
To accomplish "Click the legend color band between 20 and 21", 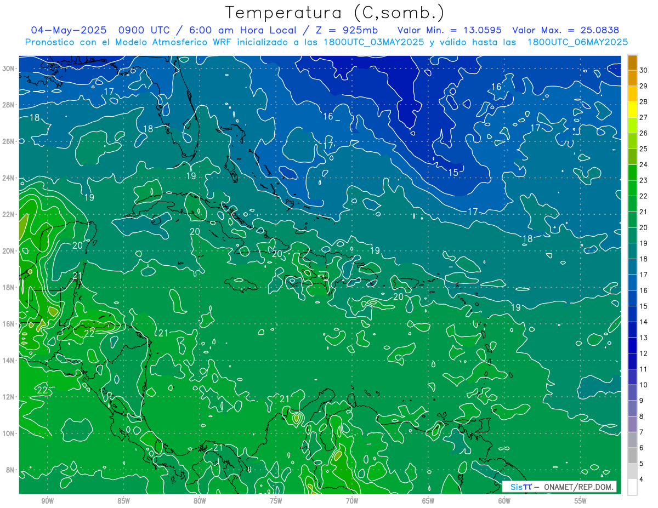I will [x=632, y=220].
